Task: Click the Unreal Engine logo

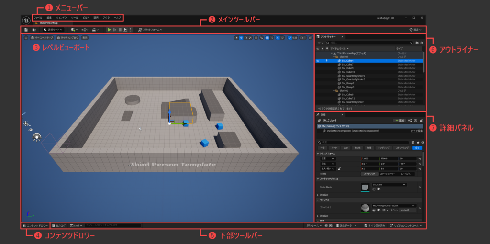Action: (x=26, y=20)
